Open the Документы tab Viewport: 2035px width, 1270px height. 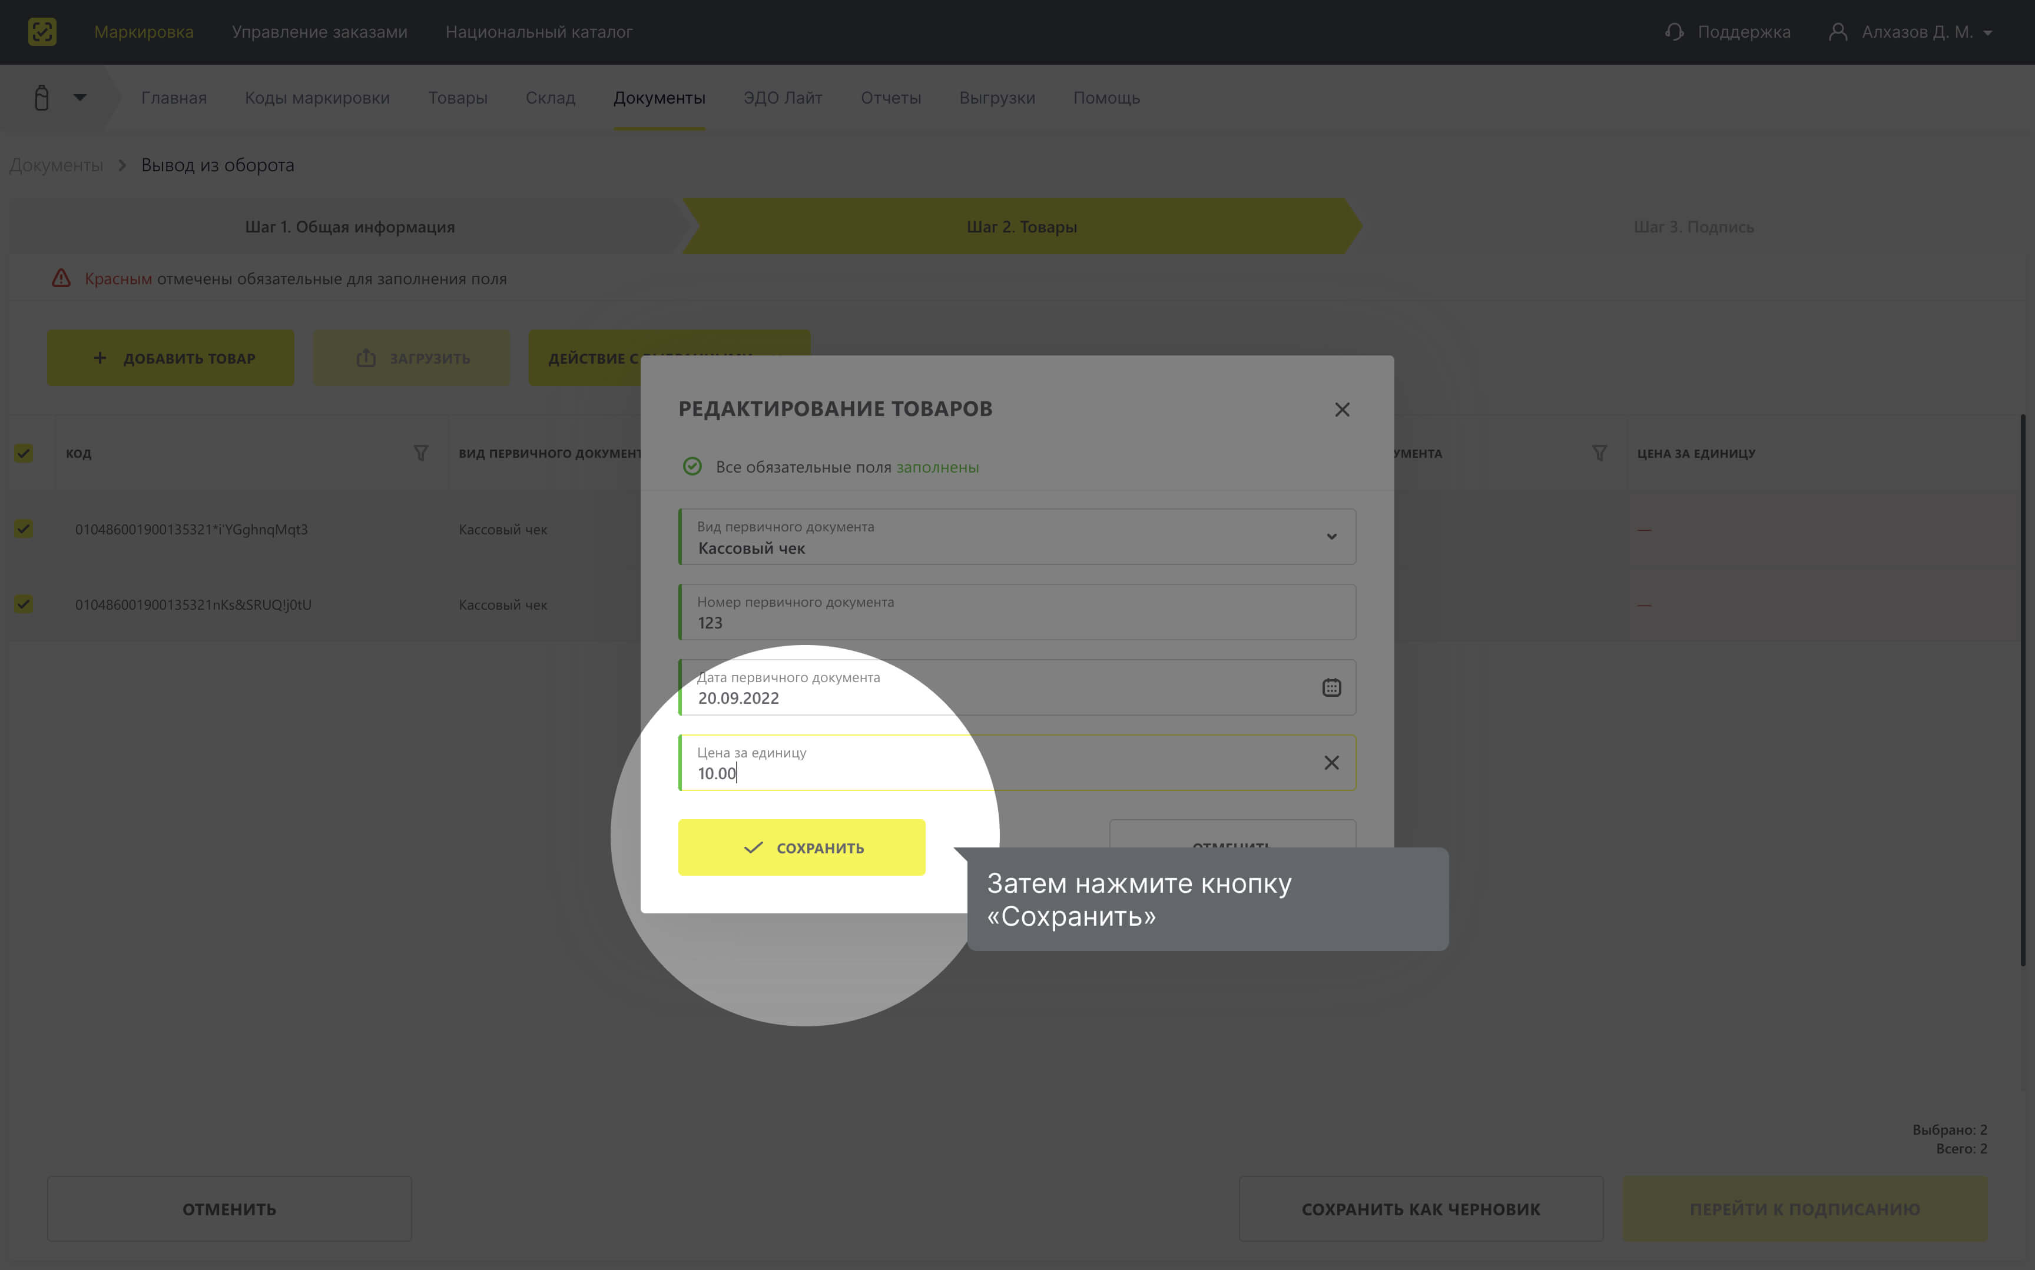coord(659,98)
